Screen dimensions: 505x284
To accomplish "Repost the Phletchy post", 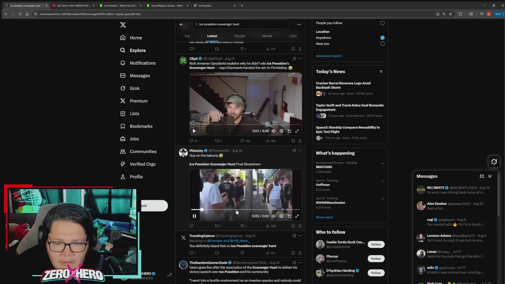I will point(217,226).
